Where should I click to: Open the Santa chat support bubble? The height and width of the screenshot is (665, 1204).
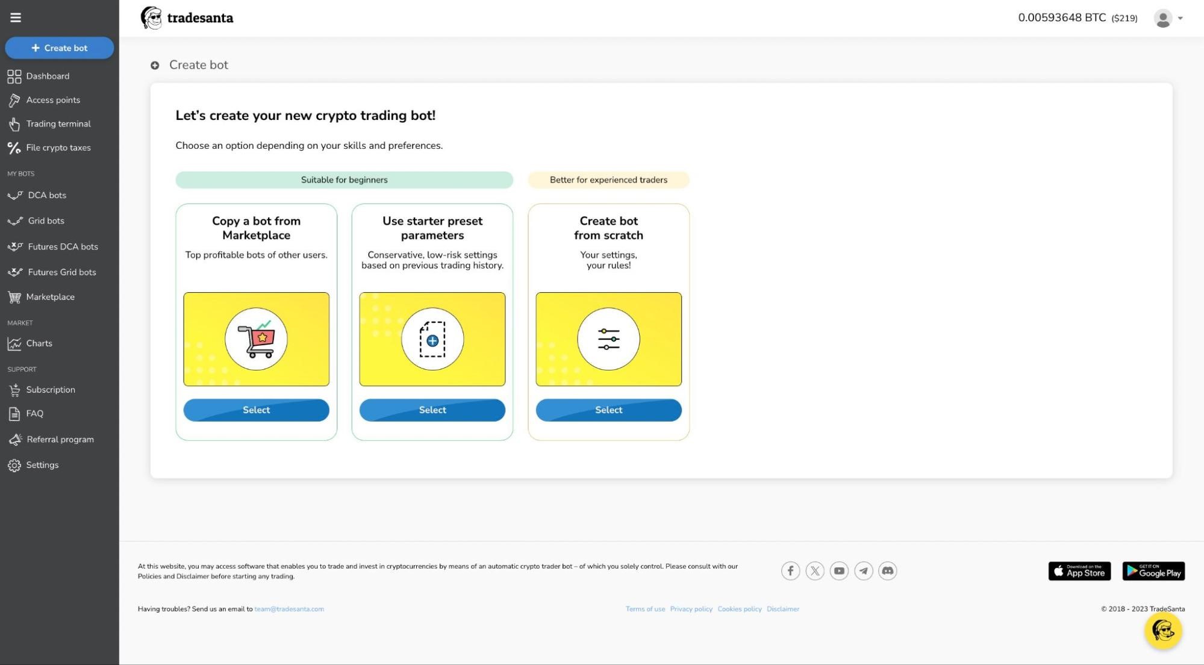click(1162, 631)
